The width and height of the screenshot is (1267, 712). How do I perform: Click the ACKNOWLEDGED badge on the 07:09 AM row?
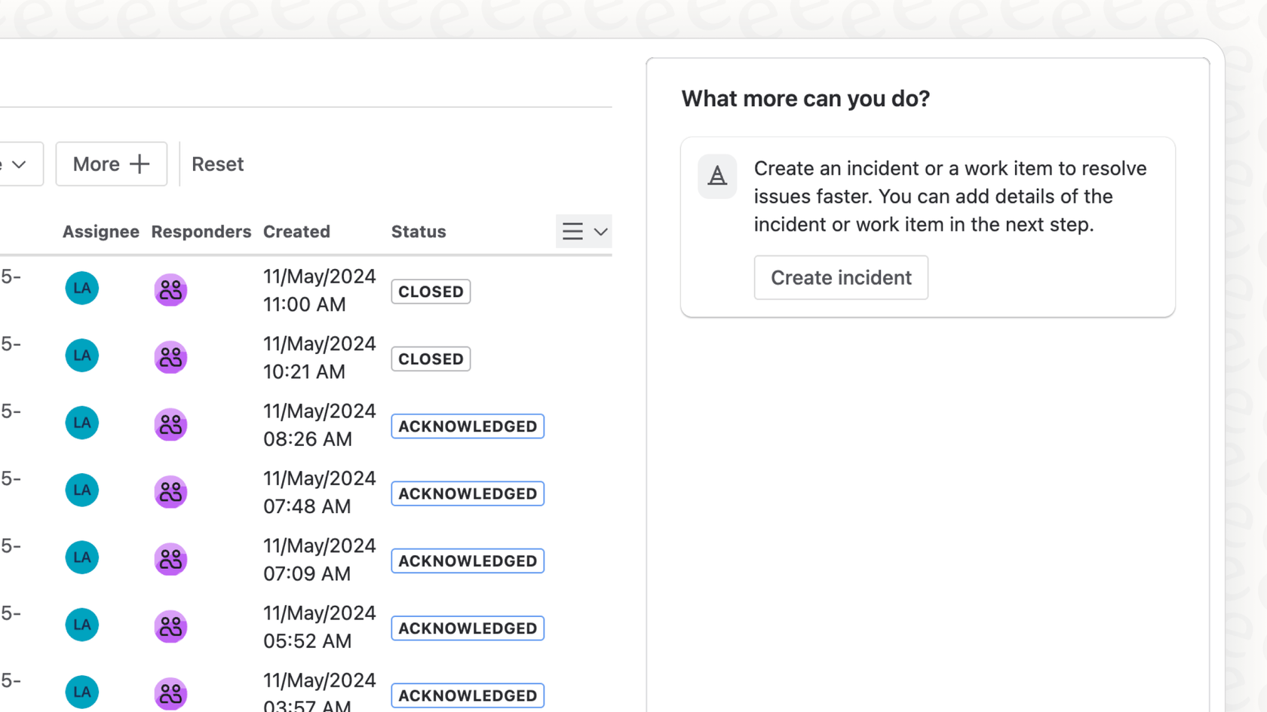(467, 561)
